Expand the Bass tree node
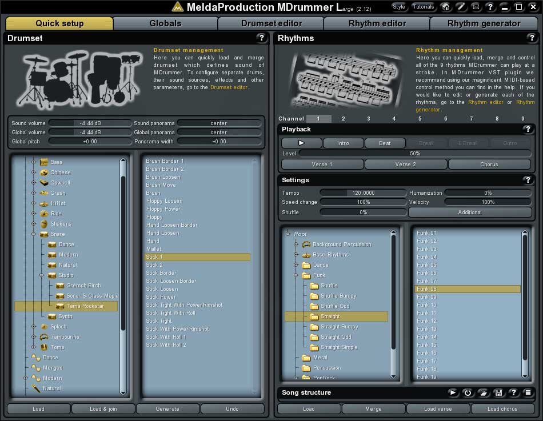 (34, 162)
